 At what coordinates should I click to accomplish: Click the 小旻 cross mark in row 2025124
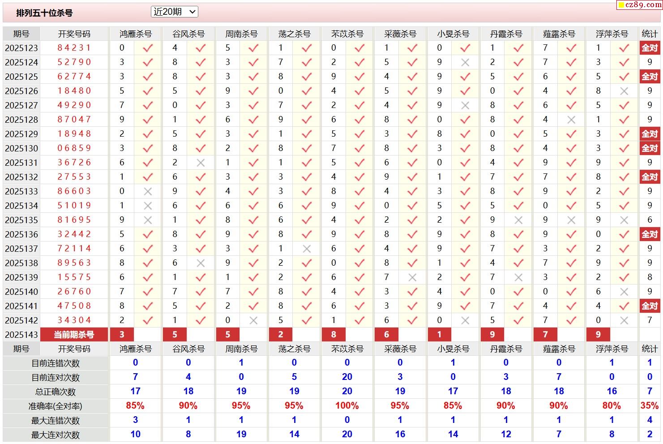click(x=465, y=62)
